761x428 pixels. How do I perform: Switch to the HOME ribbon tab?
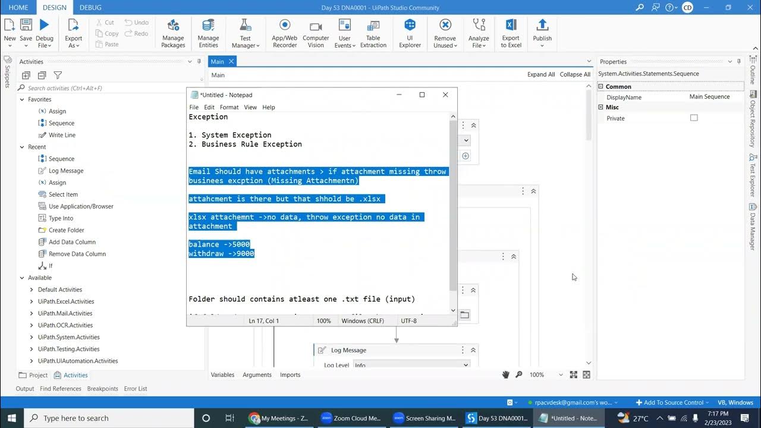coord(18,8)
